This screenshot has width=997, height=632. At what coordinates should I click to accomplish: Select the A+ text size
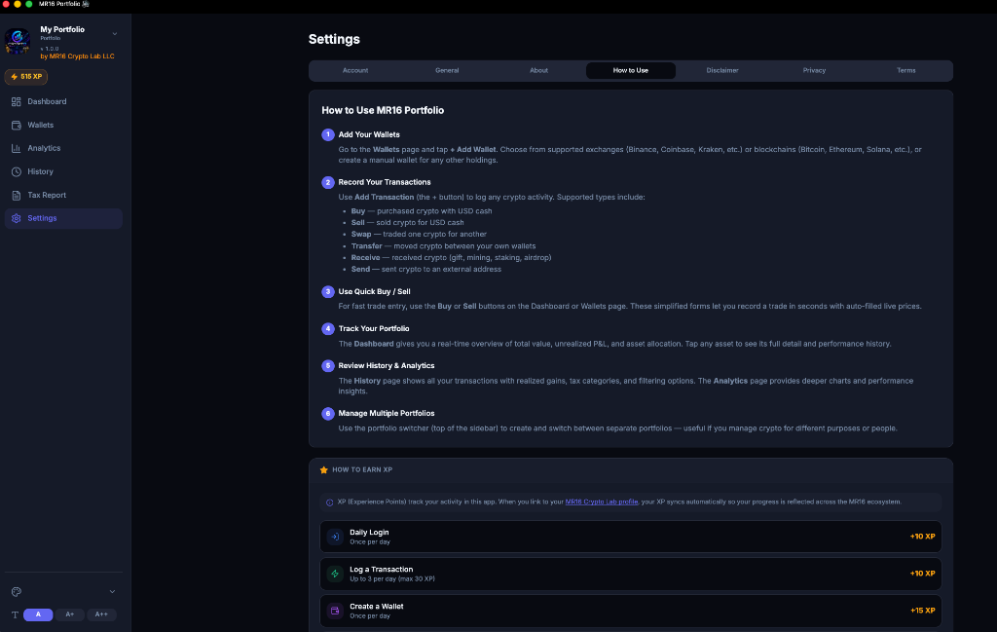click(x=70, y=614)
